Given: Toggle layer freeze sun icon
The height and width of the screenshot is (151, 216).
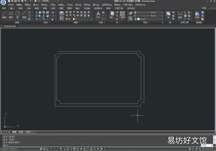Looking at the screenshot, I should click(69, 19).
